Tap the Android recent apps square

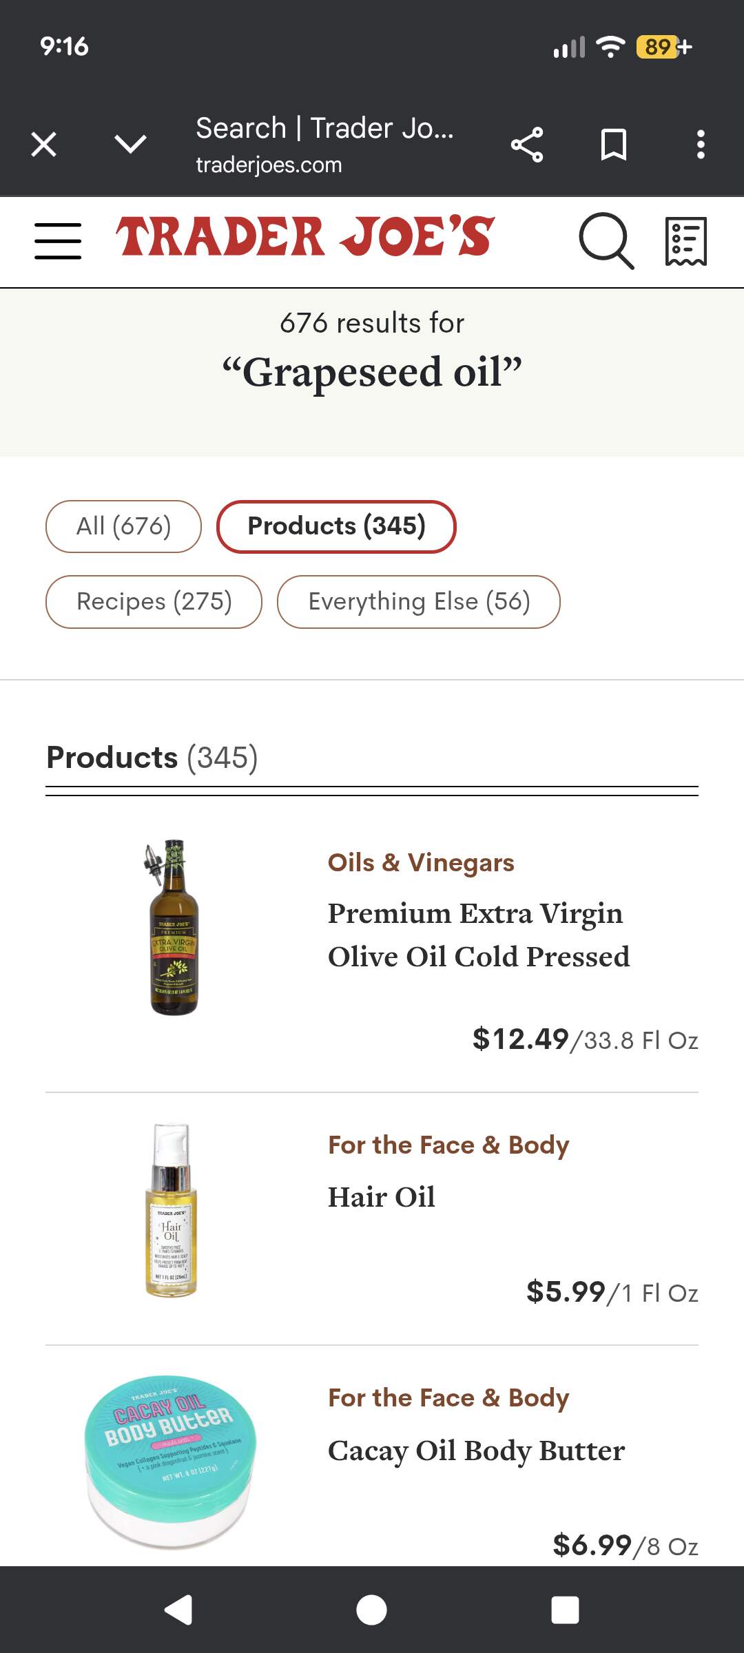pyautogui.click(x=565, y=1610)
